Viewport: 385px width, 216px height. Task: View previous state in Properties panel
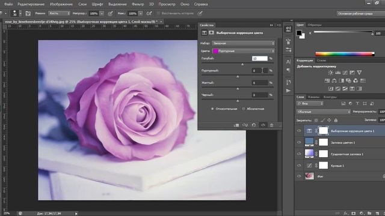(x=245, y=125)
